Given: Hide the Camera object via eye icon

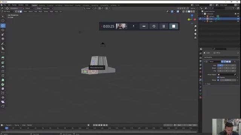Looking at the screenshot, I should 238,16.
